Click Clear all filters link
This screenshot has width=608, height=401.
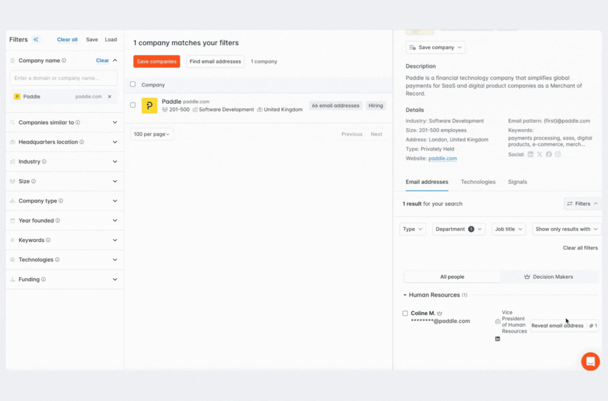(x=580, y=248)
